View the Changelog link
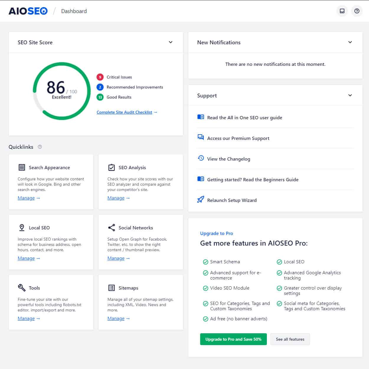This screenshot has width=369, height=369. point(229,159)
